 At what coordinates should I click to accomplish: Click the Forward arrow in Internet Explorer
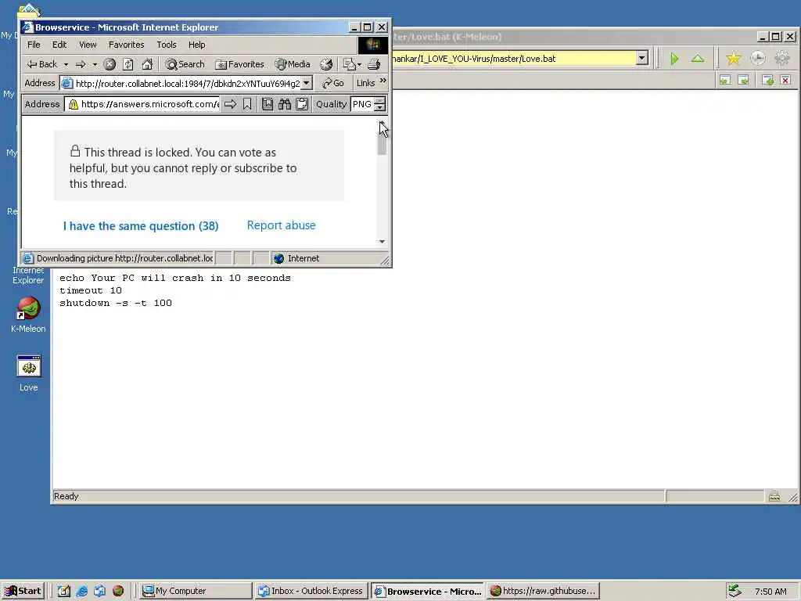point(81,64)
